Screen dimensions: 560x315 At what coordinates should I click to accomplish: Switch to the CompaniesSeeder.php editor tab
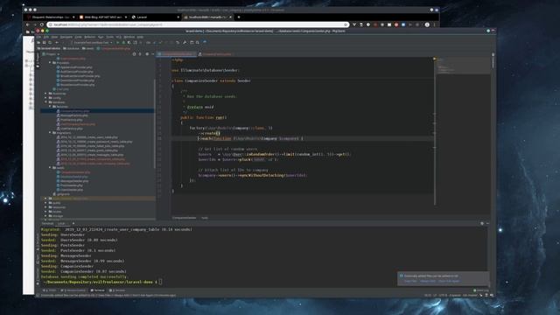tap(176, 54)
